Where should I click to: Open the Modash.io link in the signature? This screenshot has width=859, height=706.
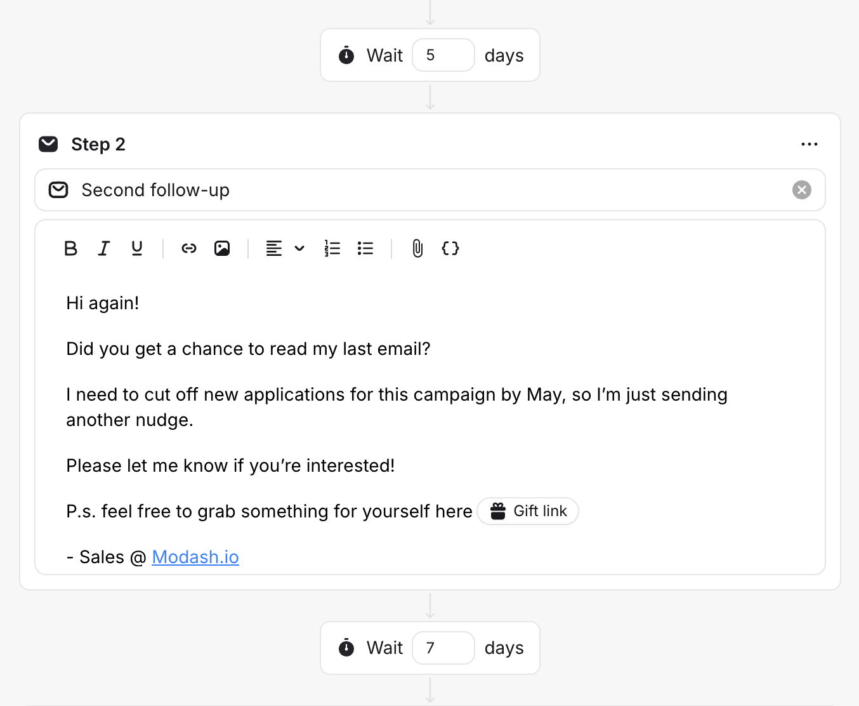click(195, 557)
